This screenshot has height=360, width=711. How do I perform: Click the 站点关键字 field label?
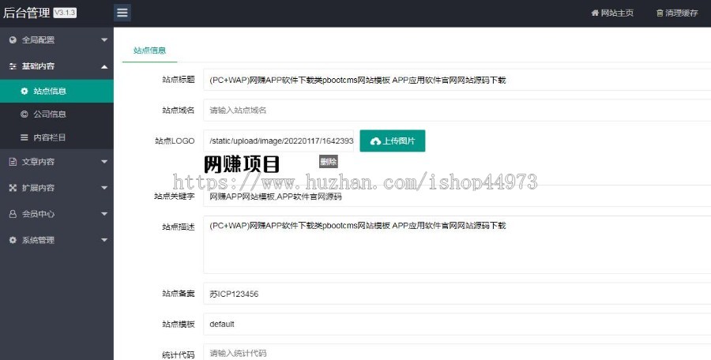175,197
